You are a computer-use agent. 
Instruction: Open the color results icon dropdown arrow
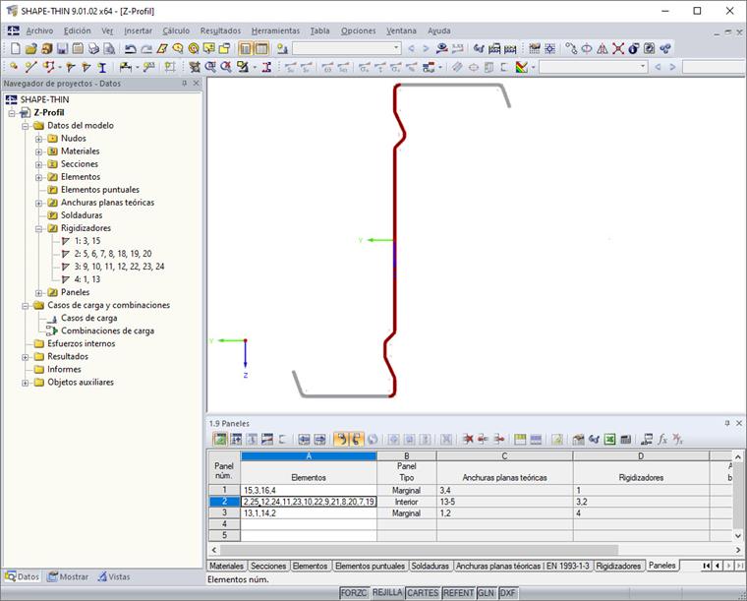click(x=533, y=67)
